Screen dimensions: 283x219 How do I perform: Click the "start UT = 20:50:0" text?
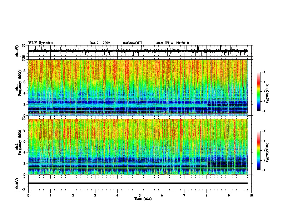[x=173, y=43]
